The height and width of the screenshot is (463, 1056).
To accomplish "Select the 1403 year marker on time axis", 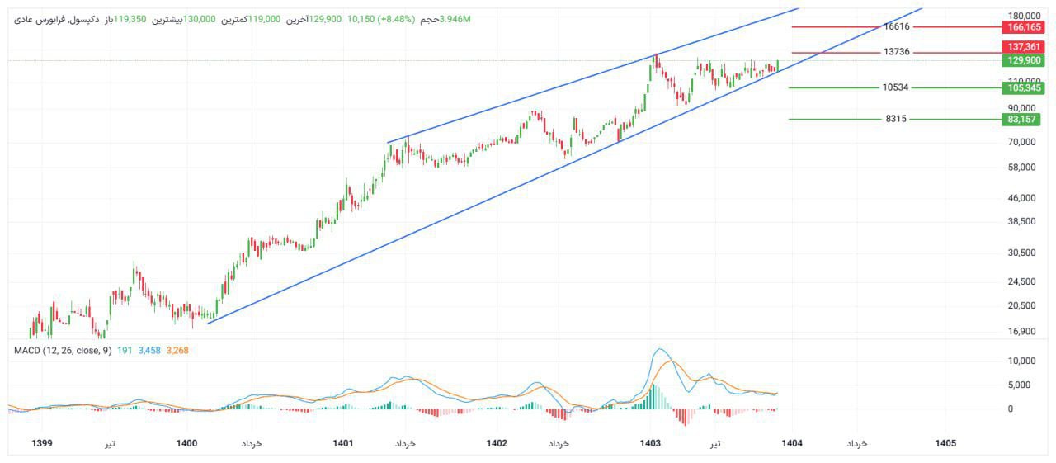I will 650,443.
